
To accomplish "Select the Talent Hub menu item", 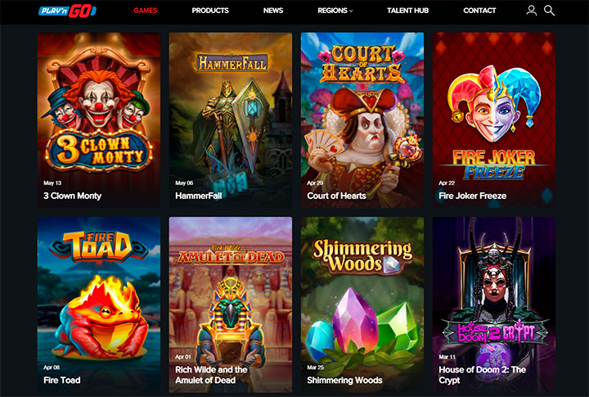I will click(407, 11).
